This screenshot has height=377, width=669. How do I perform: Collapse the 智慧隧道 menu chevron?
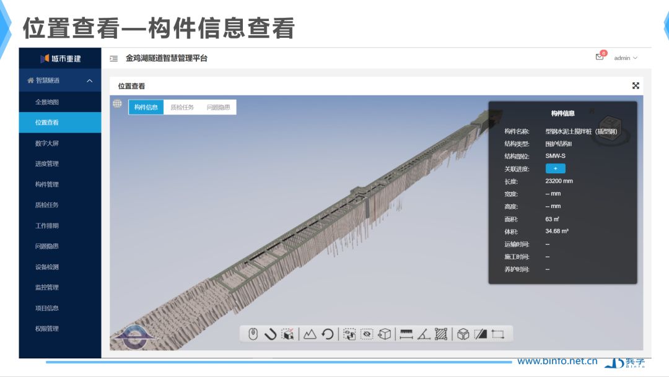(x=90, y=80)
